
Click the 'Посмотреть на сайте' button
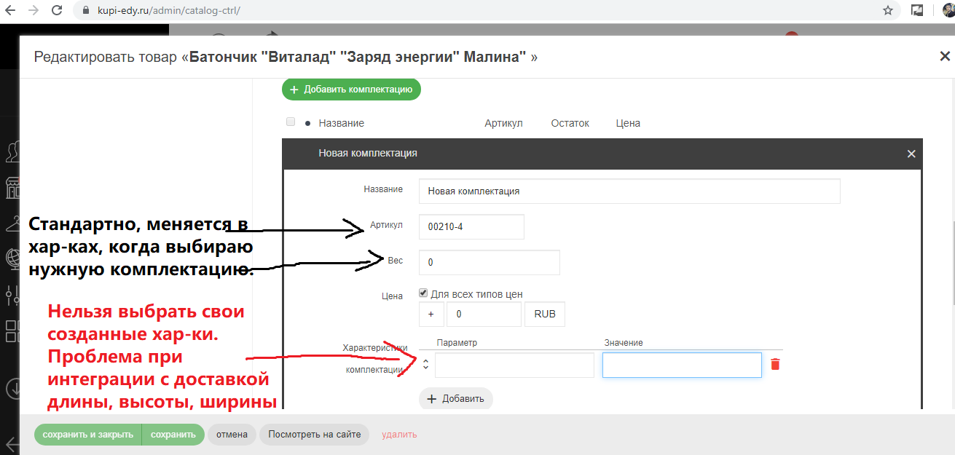coord(314,435)
